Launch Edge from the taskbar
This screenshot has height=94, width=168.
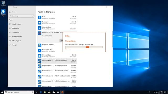[41, 92]
